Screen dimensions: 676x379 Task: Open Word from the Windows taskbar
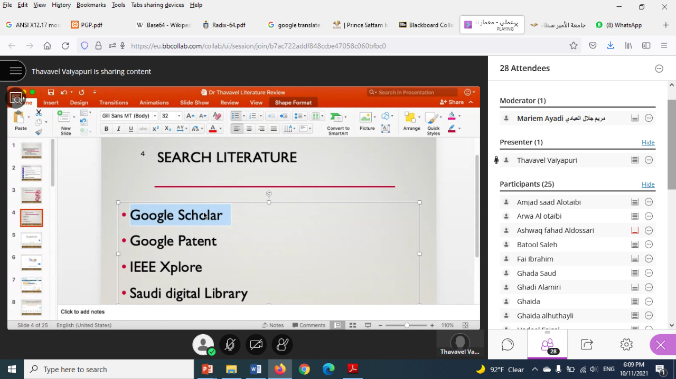[x=256, y=369]
